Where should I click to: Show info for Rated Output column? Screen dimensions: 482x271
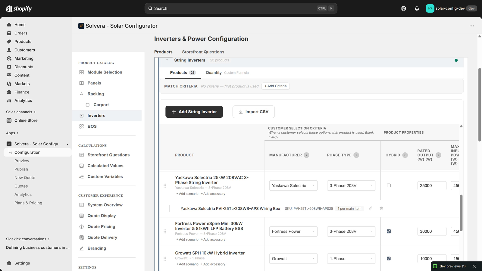(x=438, y=155)
